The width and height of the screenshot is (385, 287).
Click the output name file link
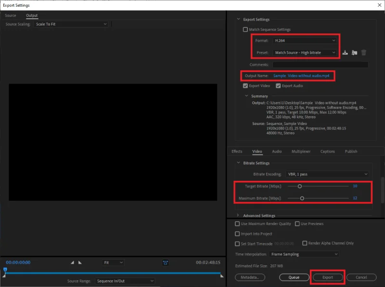tap(301, 76)
